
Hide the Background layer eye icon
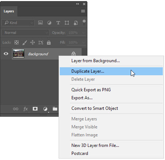pos(6,53)
